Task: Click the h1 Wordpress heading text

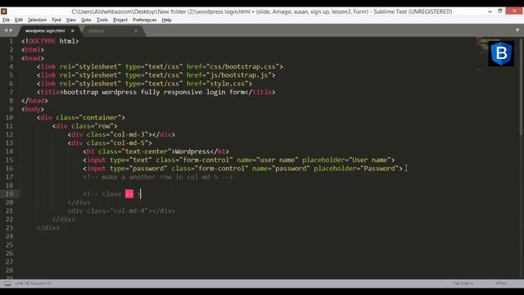Action: (192, 152)
